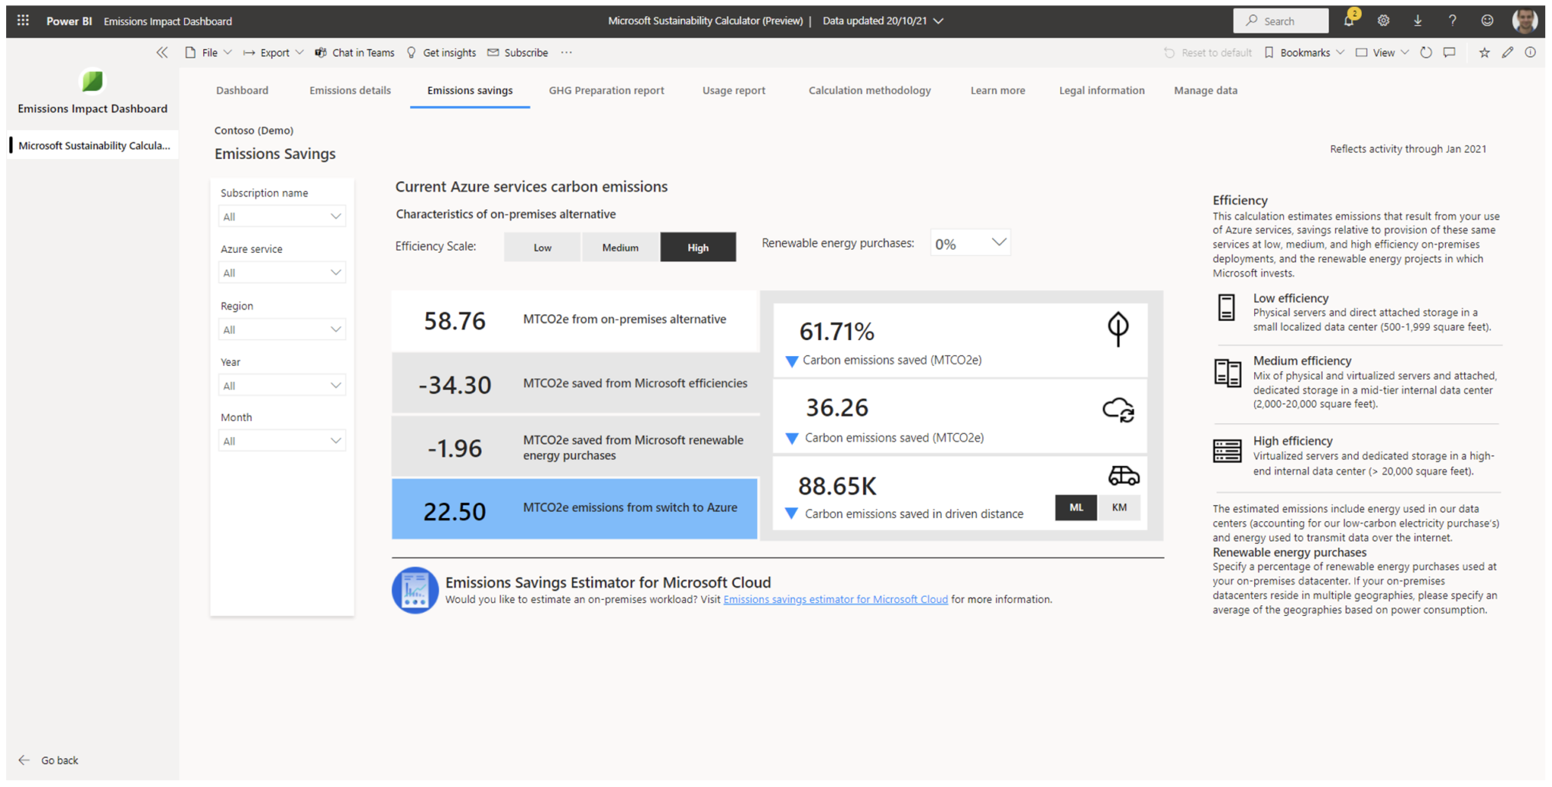The width and height of the screenshot is (1552, 787).
Task: Click the Go back arrow icon
Action: [24, 760]
